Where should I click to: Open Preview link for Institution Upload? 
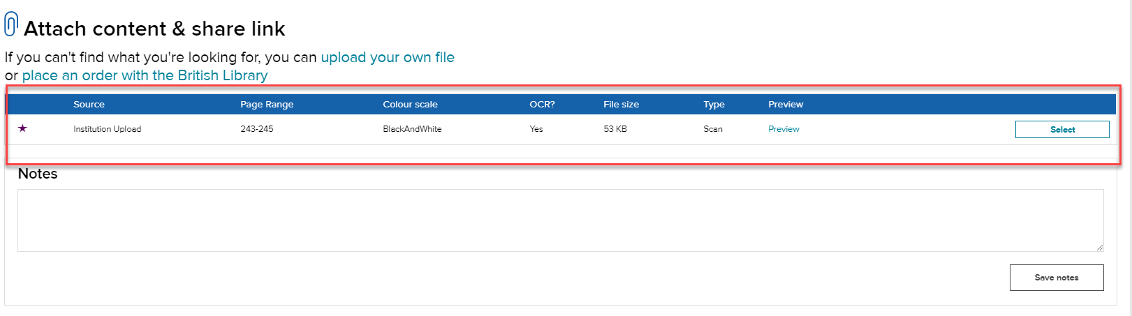pos(784,129)
